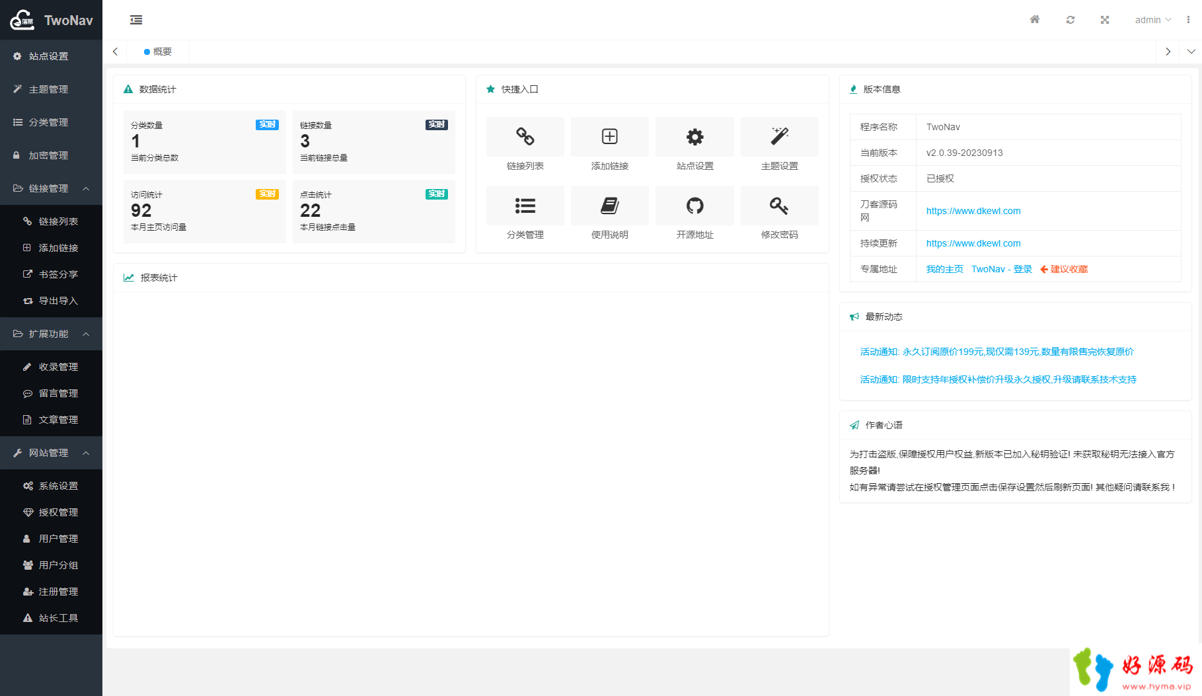Open 留言管理 sidebar item
This screenshot has height=696, width=1202.
tap(51, 393)
